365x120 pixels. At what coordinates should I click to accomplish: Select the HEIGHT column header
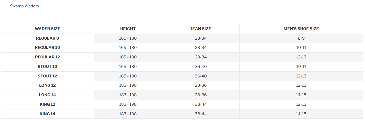click(x=128, y=29)
